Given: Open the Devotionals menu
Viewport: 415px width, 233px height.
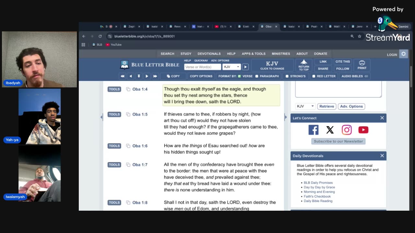Looking at the screenshot, I should [209, 54].
